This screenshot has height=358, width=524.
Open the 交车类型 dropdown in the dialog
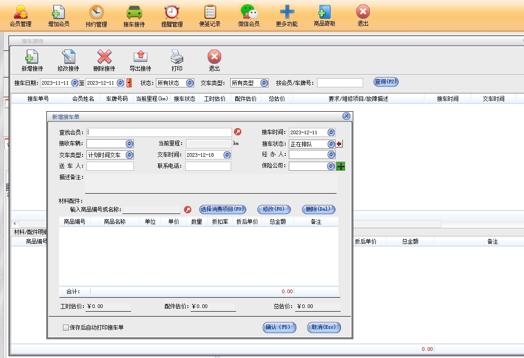point(129,155)
